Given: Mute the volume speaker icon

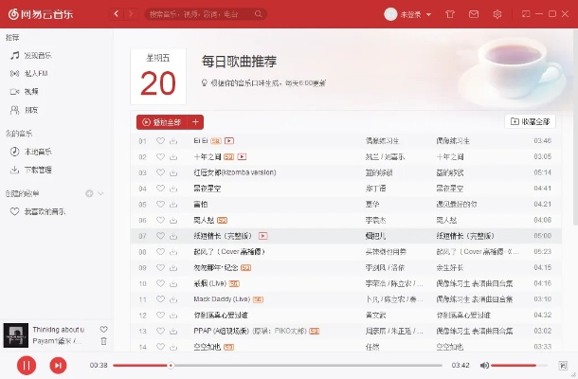Looking at the screenshot, I should tap(483, 365).
